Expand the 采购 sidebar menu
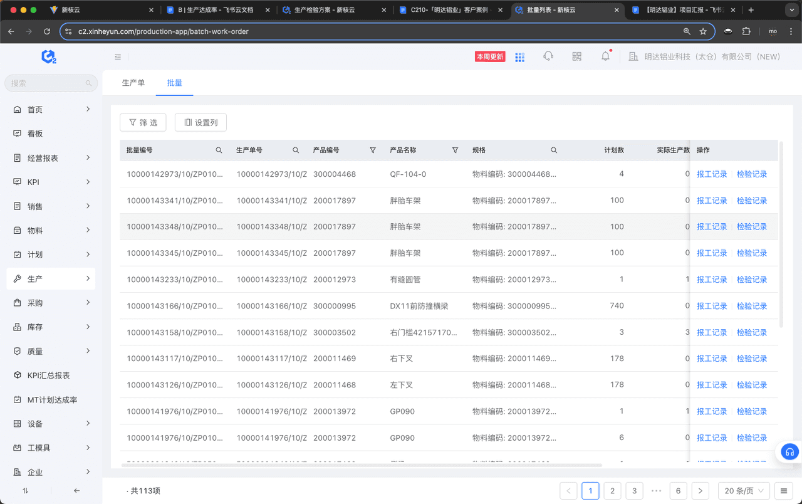 [88, 302]
